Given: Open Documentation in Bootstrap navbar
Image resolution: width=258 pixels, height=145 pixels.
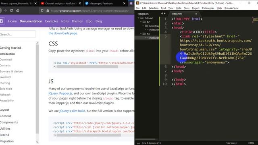Looking at the screenshot, I should coord(31,21).
